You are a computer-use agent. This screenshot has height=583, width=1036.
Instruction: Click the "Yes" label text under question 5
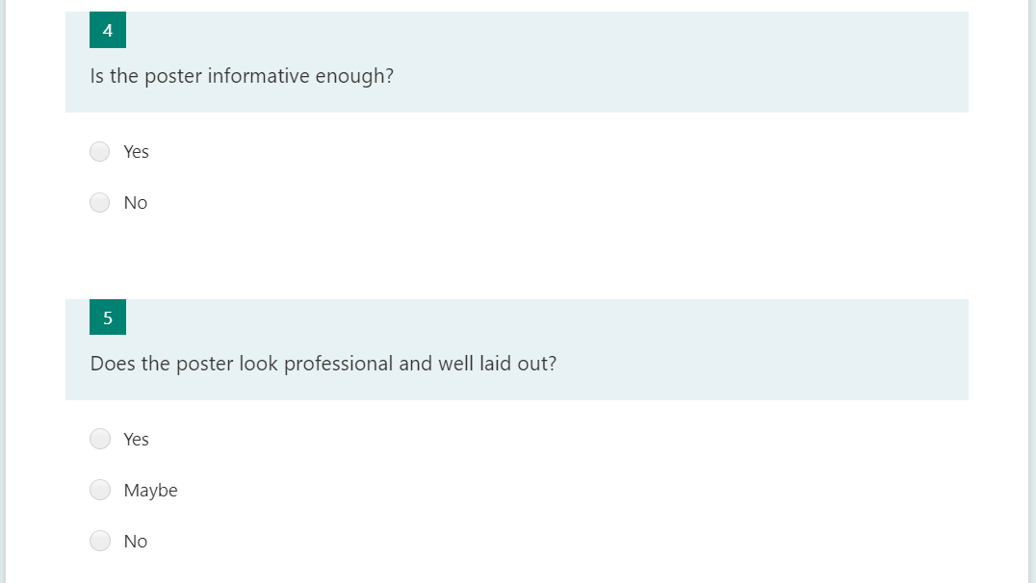pyautogui.click(x=137, y=440)
